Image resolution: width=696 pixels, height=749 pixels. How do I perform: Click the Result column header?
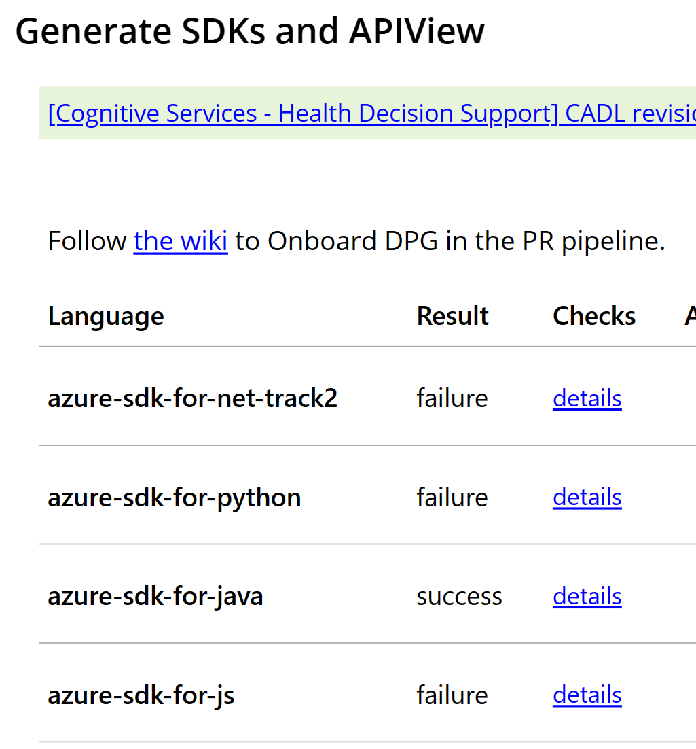(452, 316)
